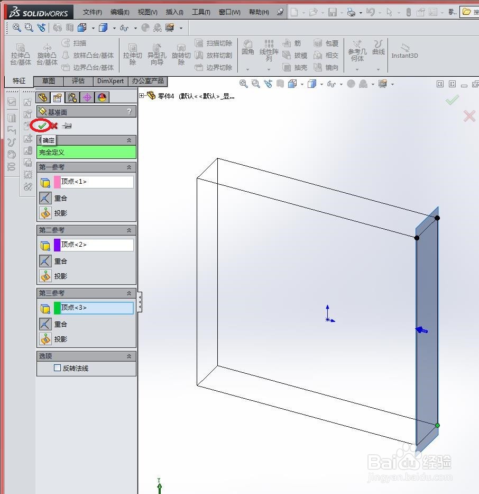Screen dimensions: 479x494
Task: Click Linear Pattern (线性阵列) tool
Action: (x=269, y=50)
